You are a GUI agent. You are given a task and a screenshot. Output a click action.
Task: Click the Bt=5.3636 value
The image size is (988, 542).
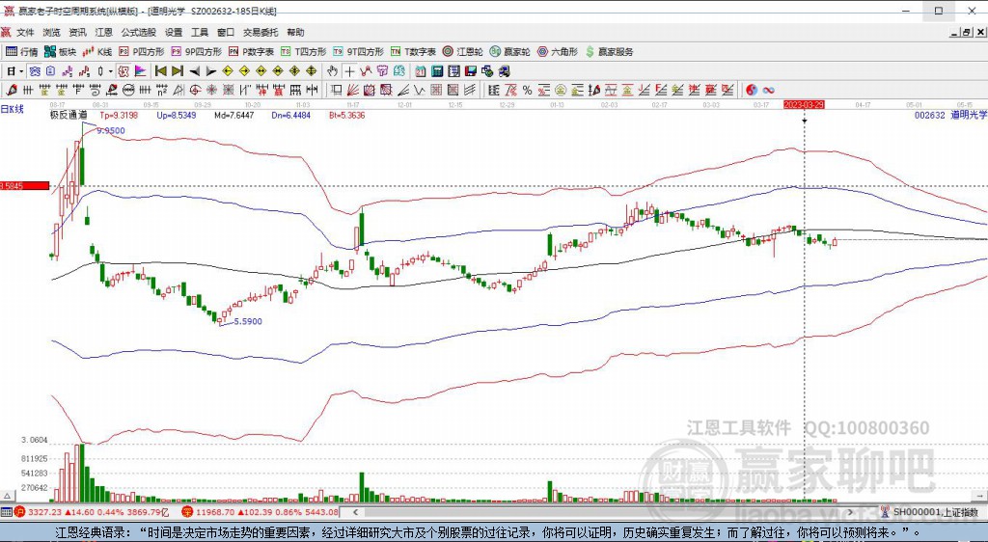point(347,115)
